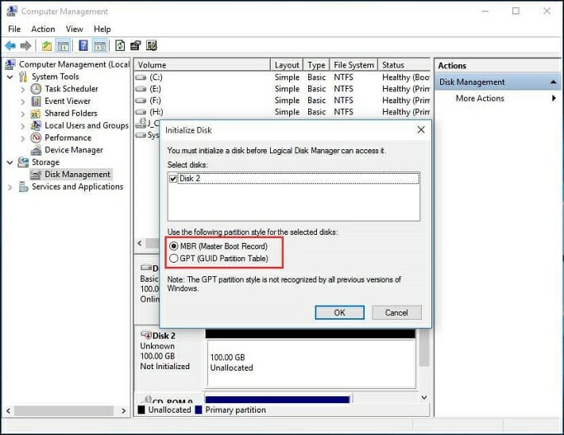This screenshot has height=435, width=564.
Task: Click the rightmost settings list toolbar icon
Action: pyautogui.click(x=152, y=46)
